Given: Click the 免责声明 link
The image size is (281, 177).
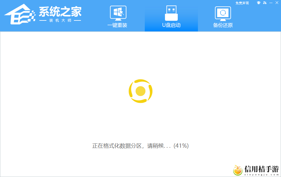Looking at the screenshot, I should [242, 3].
